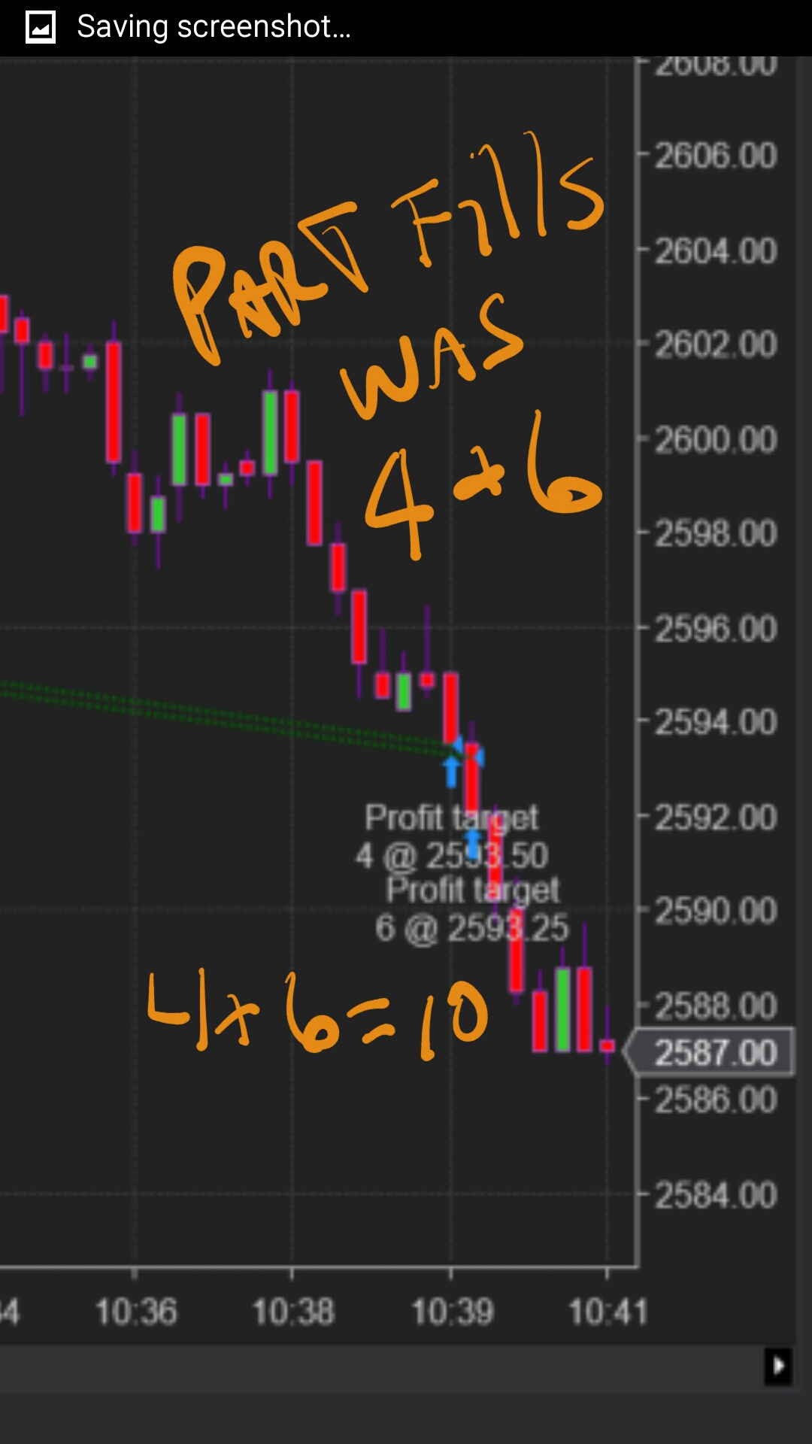Click the 2600.00 price axis label
The width and height of the screenshot is (812, 1444).
[715, 440]
